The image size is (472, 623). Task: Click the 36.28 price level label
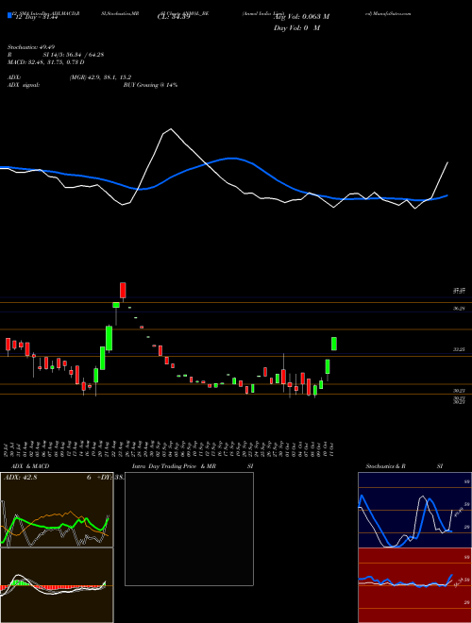460,309
